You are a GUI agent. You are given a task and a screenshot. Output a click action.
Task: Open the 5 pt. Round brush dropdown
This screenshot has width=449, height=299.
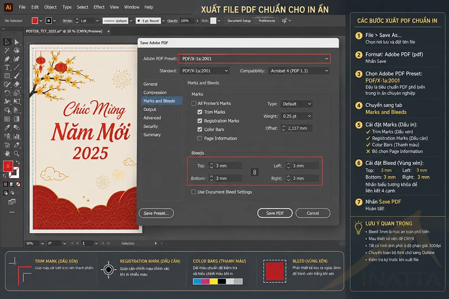click(163, 21)
